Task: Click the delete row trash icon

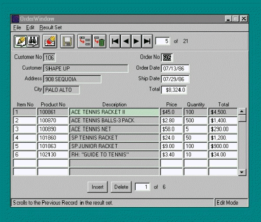Action: [x=99, y=41]
